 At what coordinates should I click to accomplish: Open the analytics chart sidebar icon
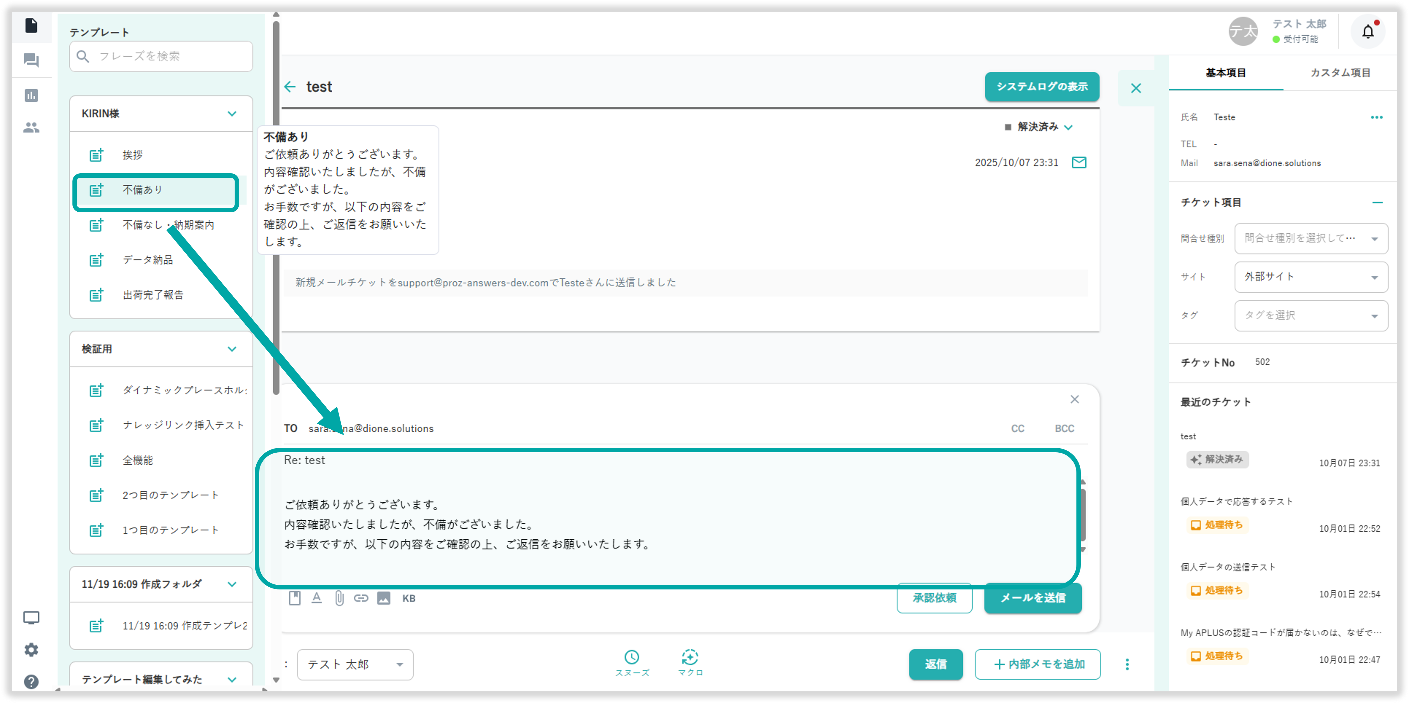(x=31, y=96)
